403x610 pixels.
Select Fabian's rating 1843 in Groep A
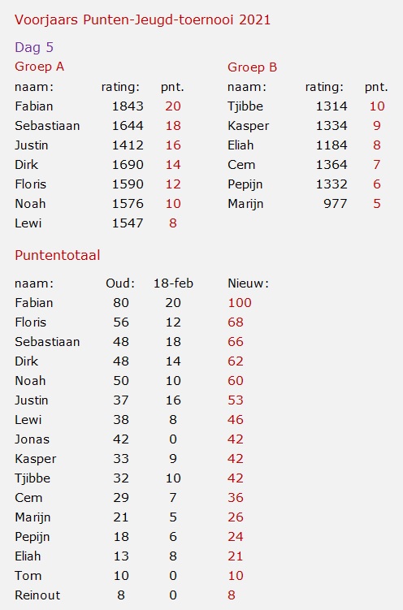128,106
